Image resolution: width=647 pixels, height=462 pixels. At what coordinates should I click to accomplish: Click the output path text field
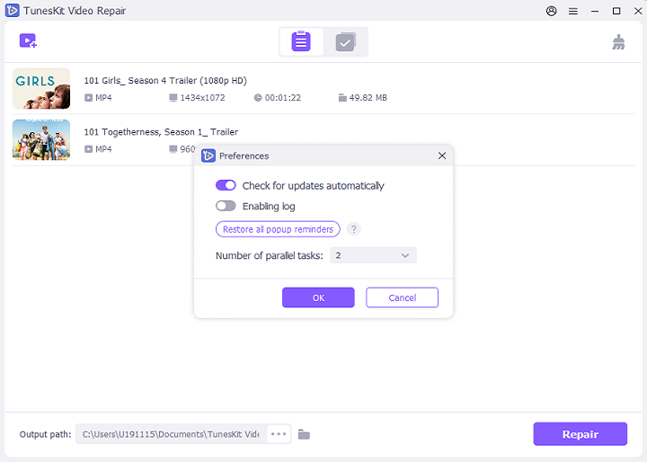(172, 434)
